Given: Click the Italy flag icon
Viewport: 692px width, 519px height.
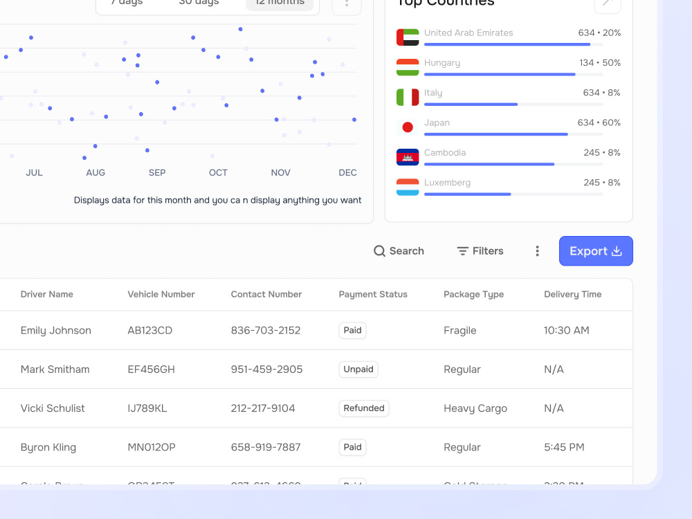Looking at the screenshot, I should [x=408, y=97].
